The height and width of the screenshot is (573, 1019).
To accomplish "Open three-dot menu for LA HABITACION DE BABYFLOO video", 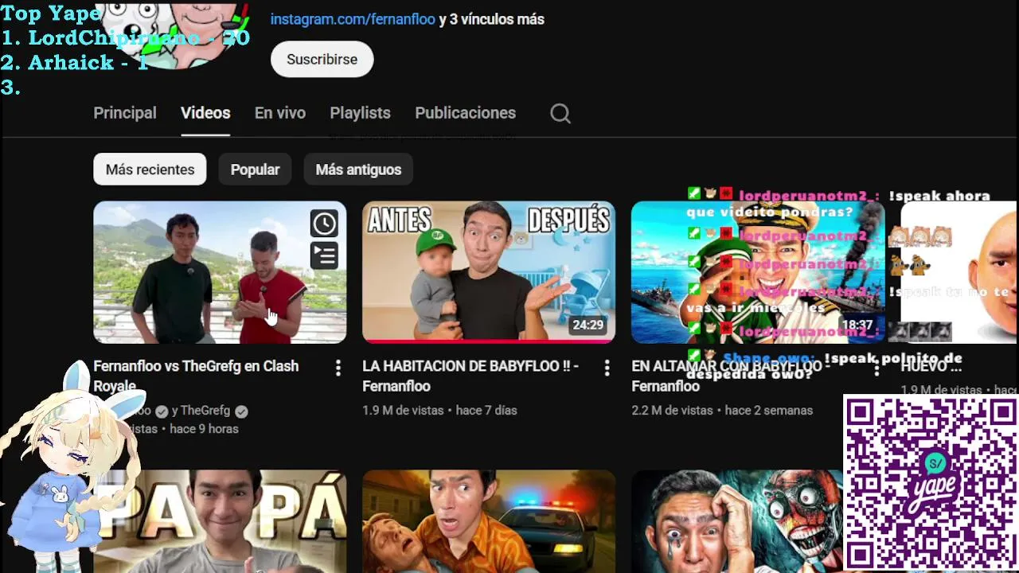I will [x=607, y=368].
